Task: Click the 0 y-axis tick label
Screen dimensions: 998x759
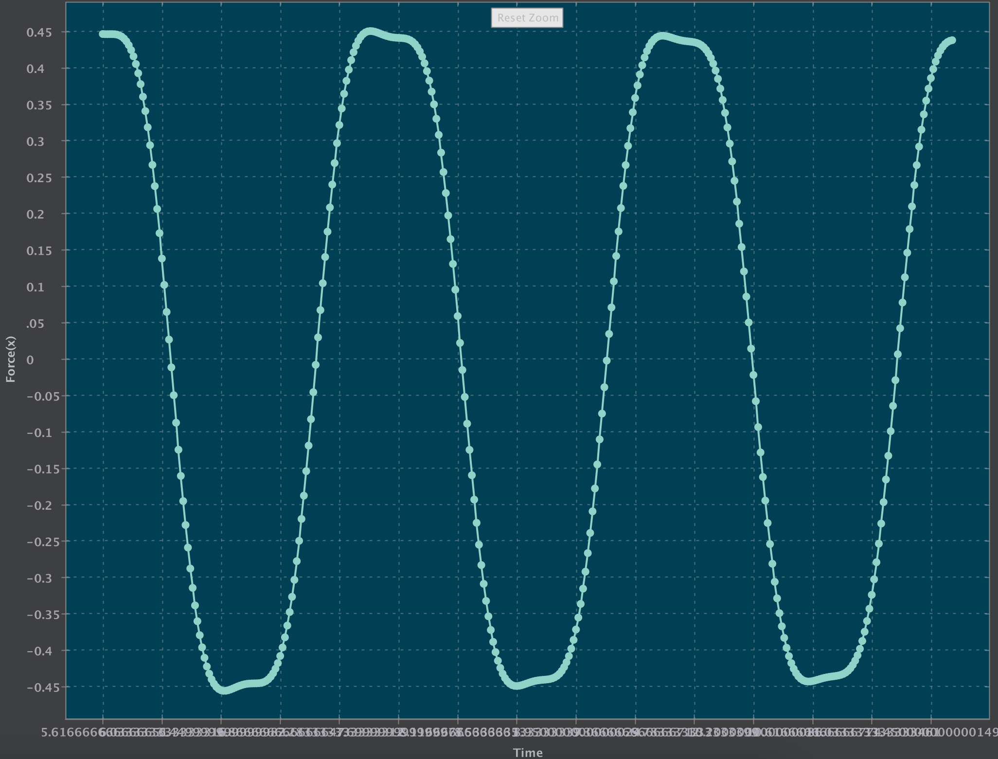Action: click(31, 360)
